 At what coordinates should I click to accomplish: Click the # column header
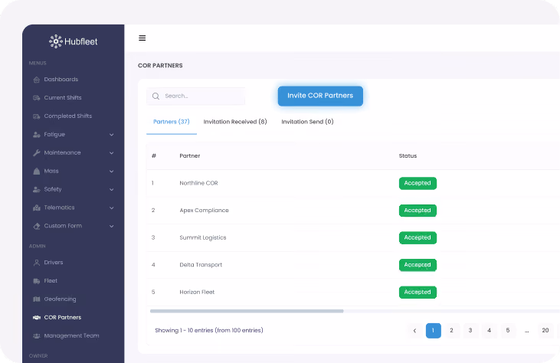pyautogui.click(x=154, y=156)
